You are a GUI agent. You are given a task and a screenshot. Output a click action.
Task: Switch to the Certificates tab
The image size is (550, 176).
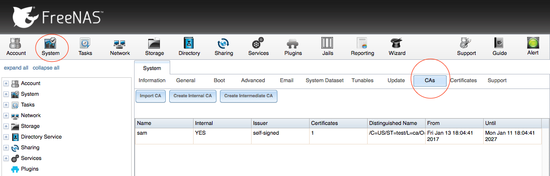coord(463,81)
